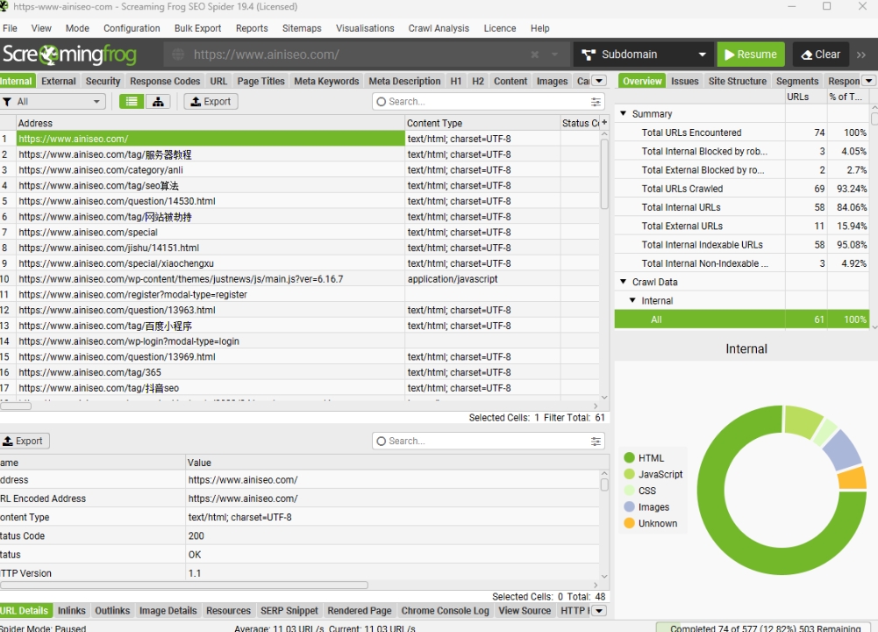This screenshot has height=632, width=878.
Task: Open the Site Structure tab
Action: [738, 81]
